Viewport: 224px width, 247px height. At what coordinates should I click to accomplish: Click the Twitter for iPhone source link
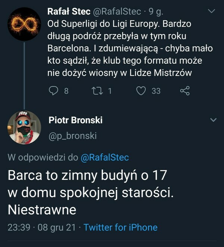click(x=121, y=227)
